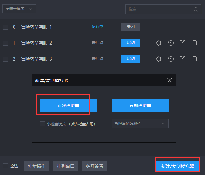The image size is (205, 175).
Task: Click the 搜索 input field
Action: [163, 9]
